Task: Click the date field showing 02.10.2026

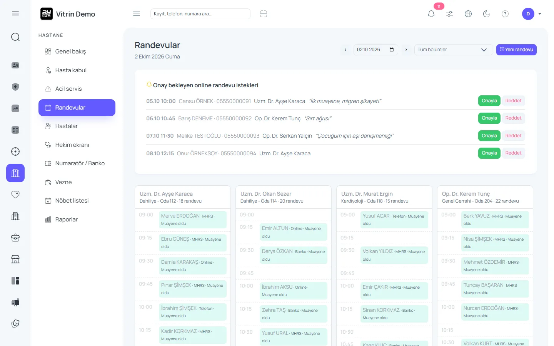Action: (x=376, y=50)
